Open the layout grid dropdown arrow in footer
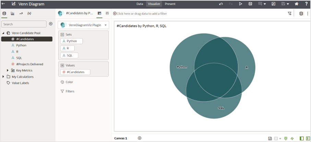 tap(280, 139)
